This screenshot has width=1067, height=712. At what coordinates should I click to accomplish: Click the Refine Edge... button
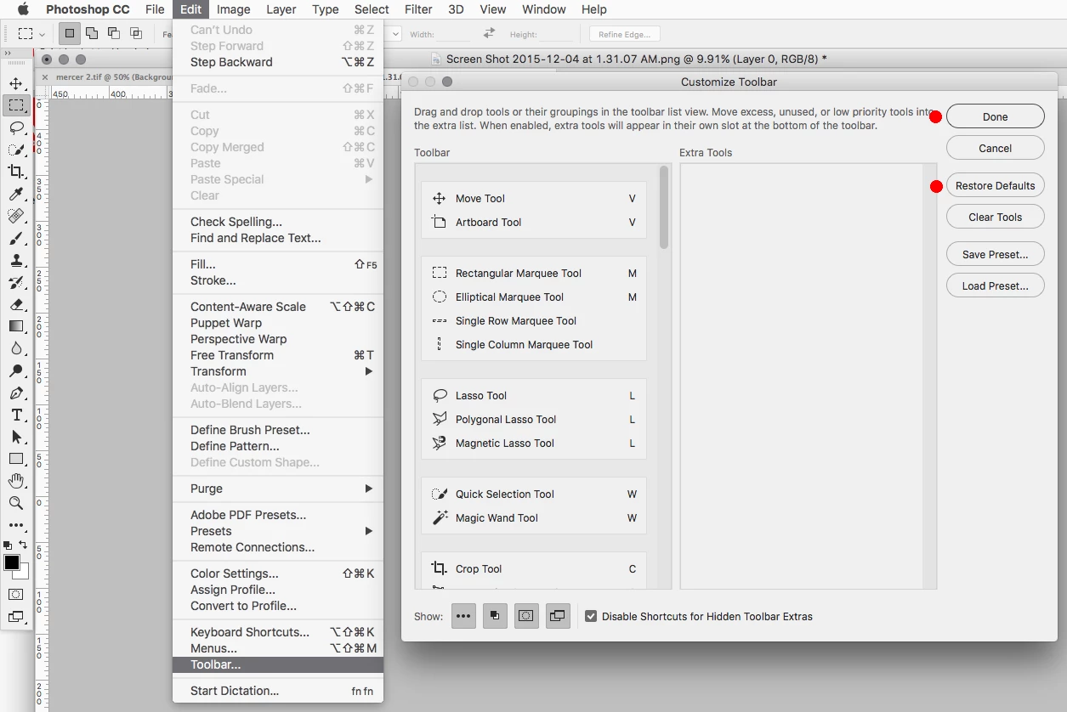pyautogui.click(x=625, y=34)
